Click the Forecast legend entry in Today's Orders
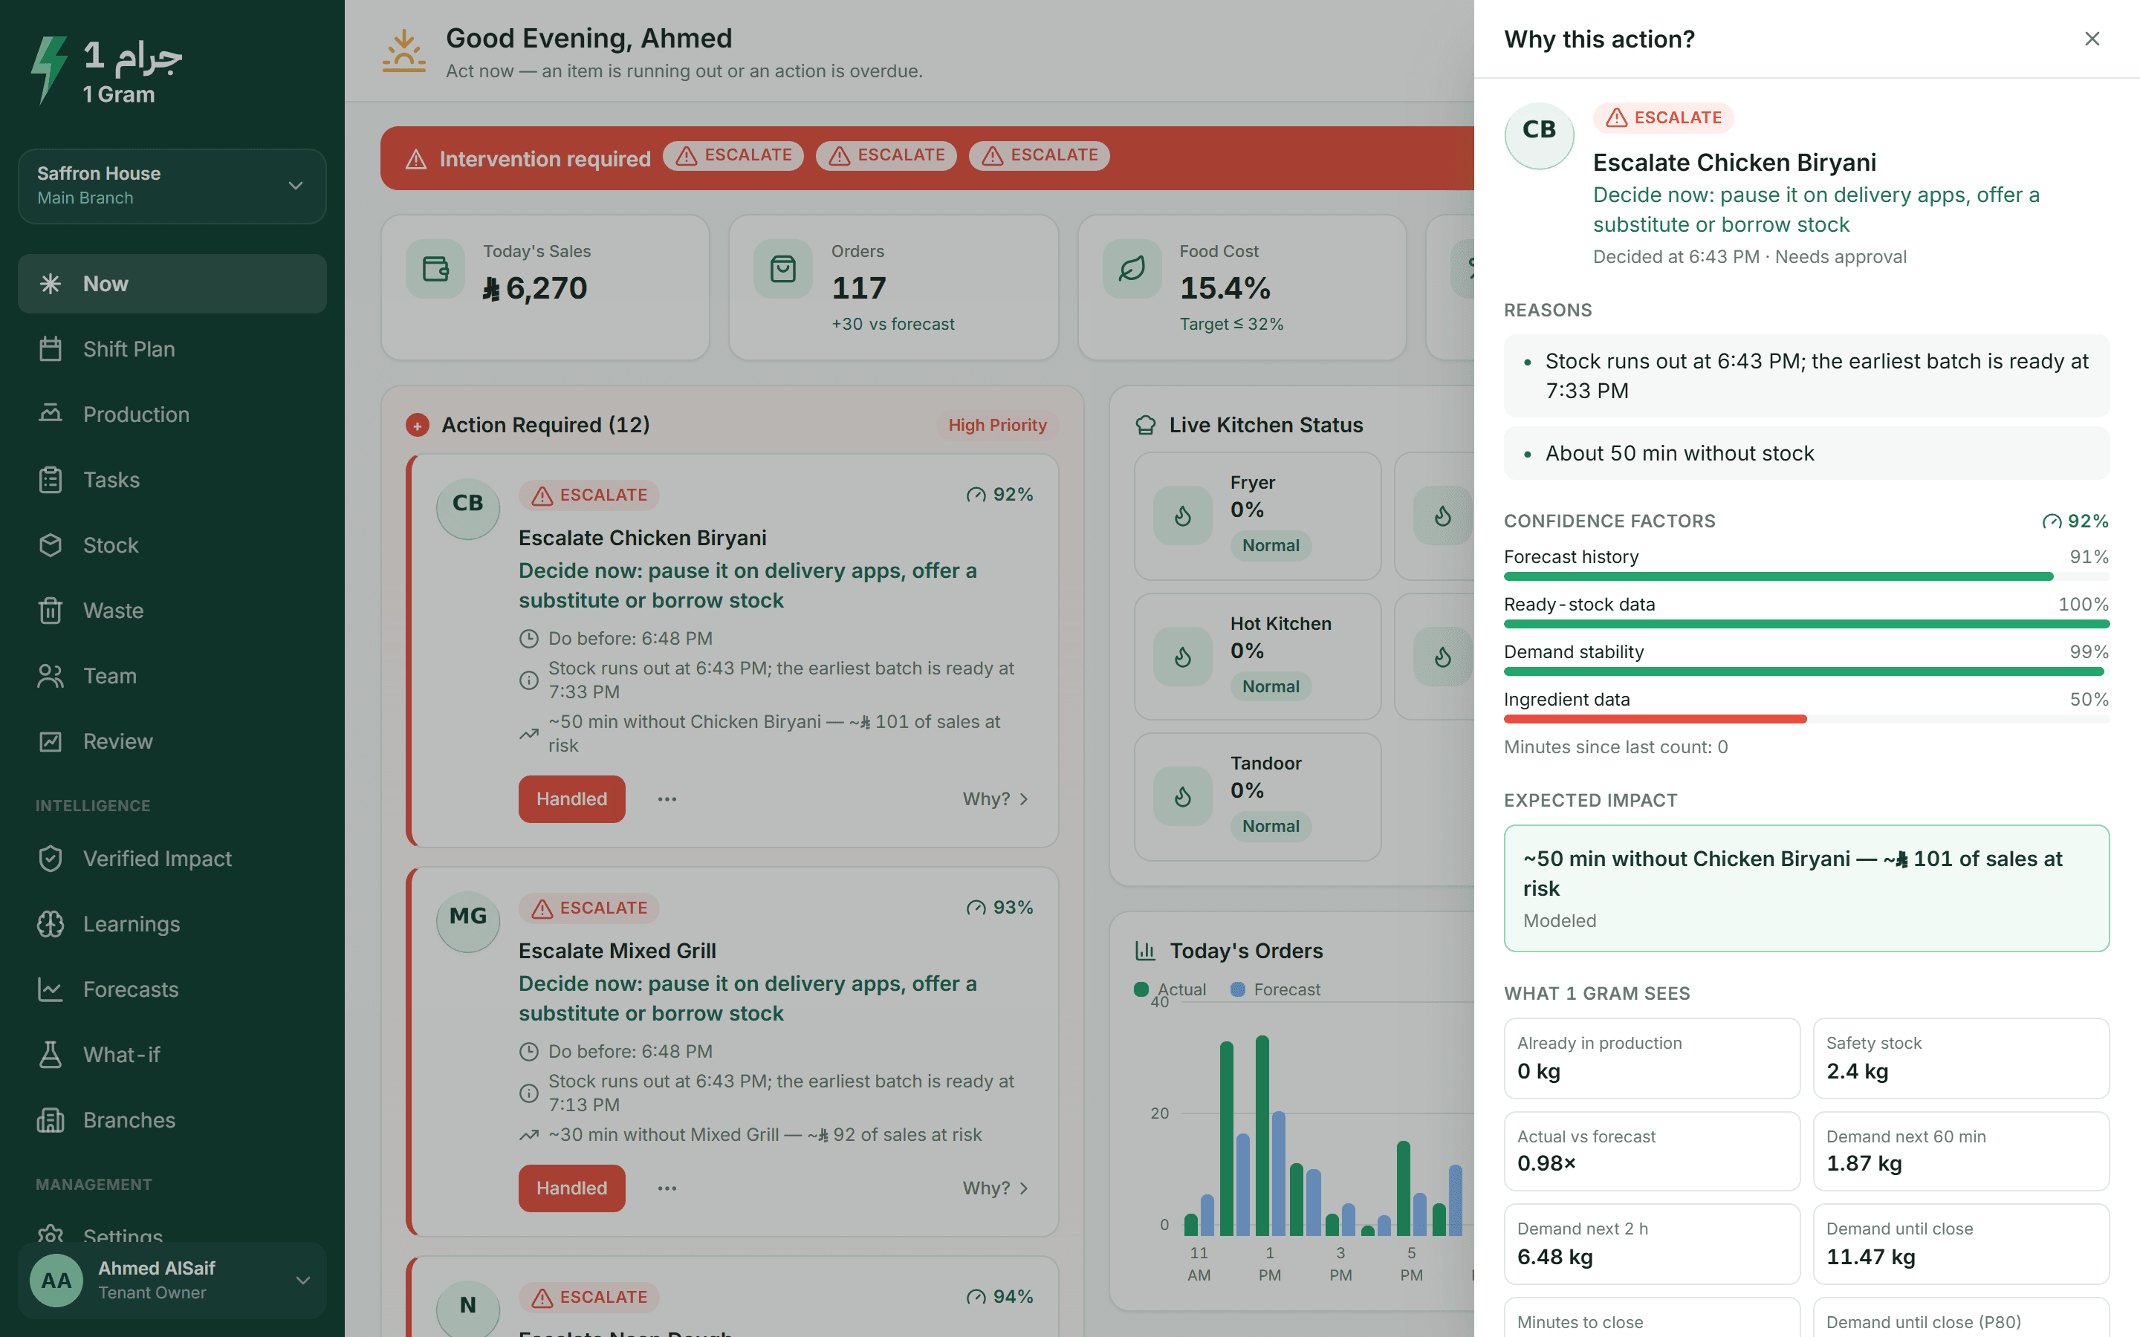The width and height of the screenshot is (2140, 1337). 1275,989
